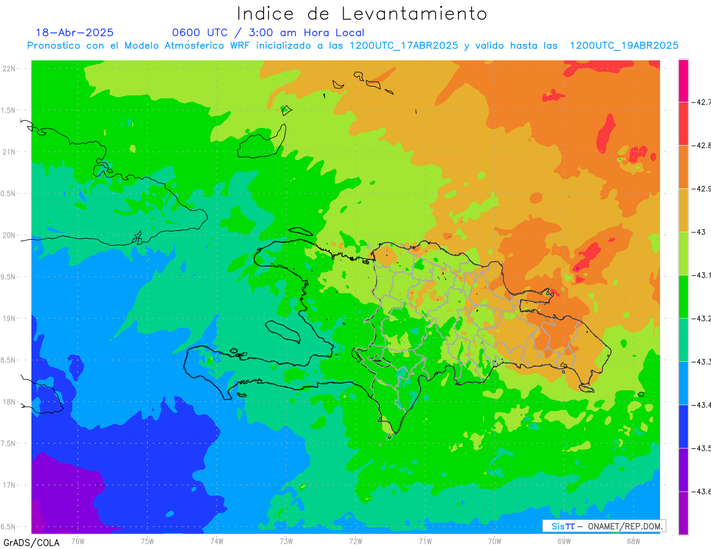Click the legend value -42.9
711x549 pixels.
[x=702, y=188]
